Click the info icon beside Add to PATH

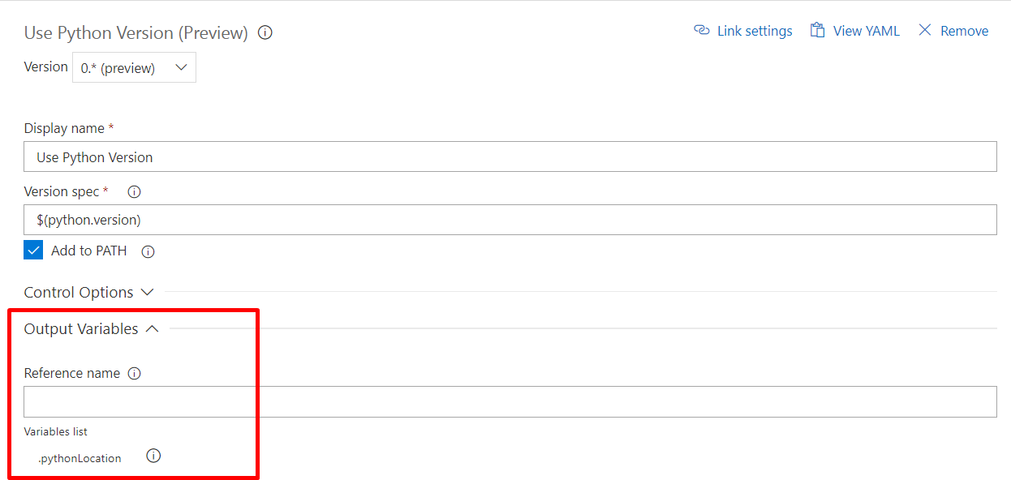[147, 251]
